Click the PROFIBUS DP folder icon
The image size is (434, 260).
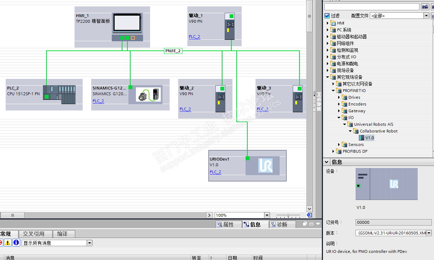click(x=339, y=151)
